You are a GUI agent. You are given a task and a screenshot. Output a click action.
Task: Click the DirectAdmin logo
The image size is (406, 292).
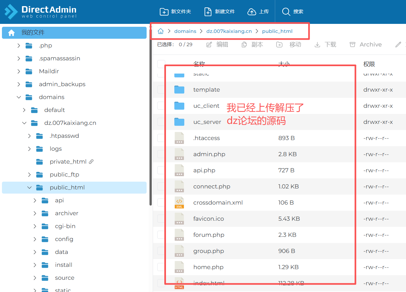pyautogui.click(x=40, y=12)
